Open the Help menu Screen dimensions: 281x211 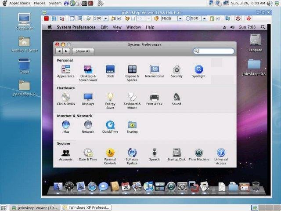(x=150, y=27)
